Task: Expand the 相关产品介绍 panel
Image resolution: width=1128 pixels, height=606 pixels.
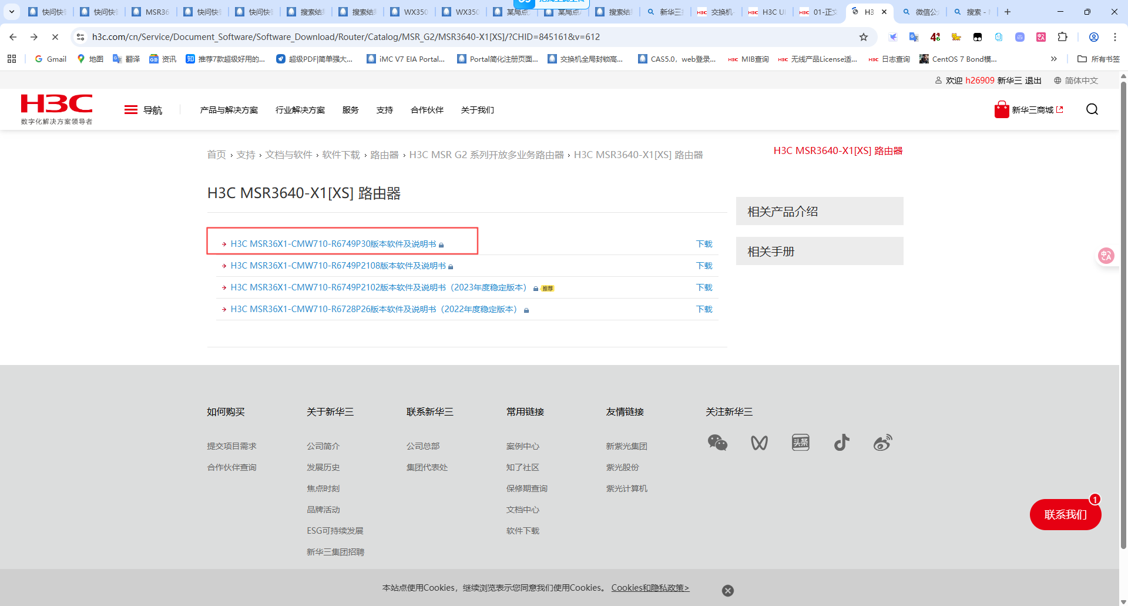Action: pos(820,211)
